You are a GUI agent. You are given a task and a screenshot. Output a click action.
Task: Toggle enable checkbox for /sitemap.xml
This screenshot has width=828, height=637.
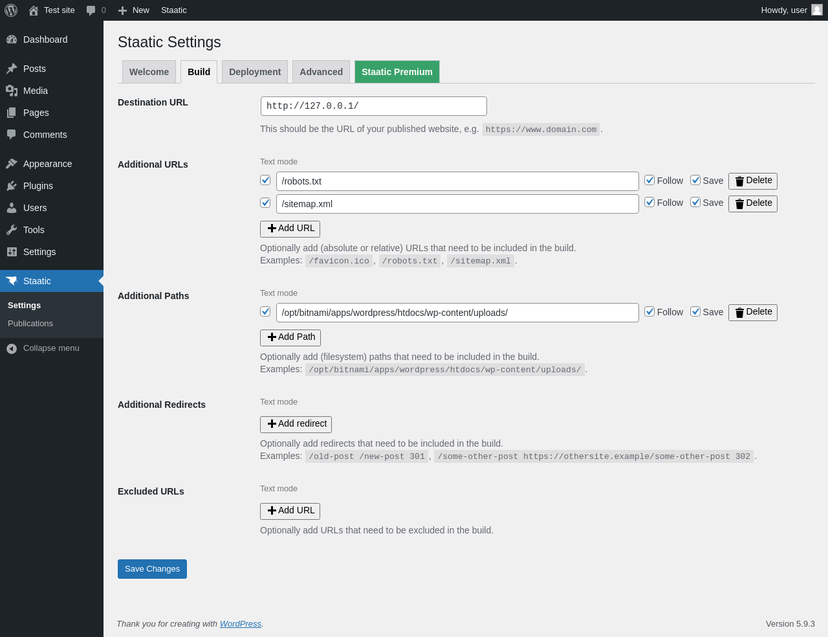(x=265, y=203)
